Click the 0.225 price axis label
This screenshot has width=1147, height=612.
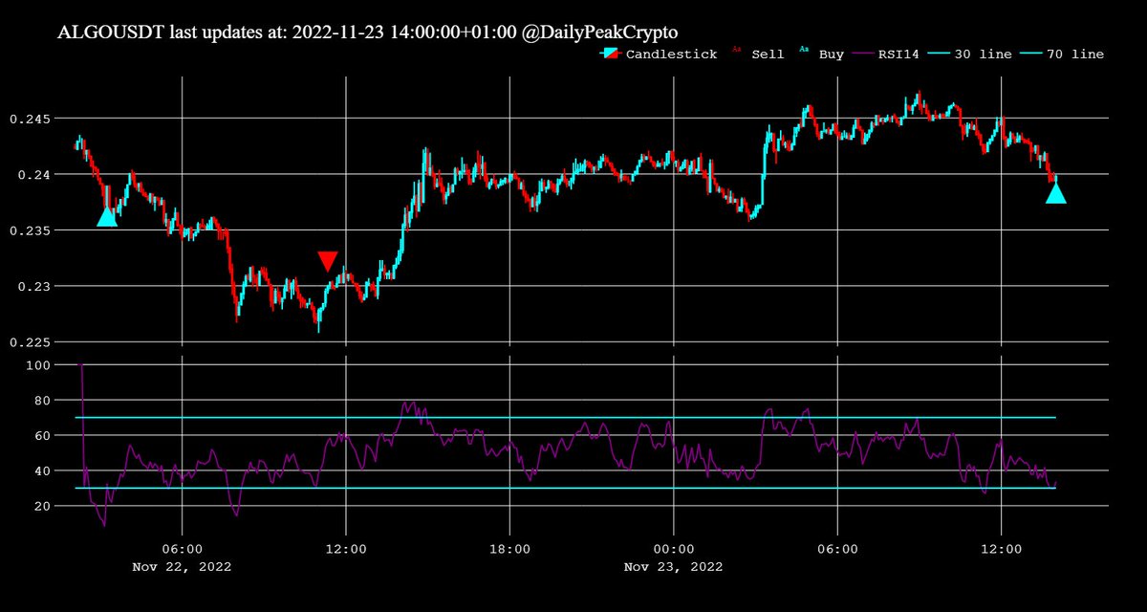click(x=30, y=342)
